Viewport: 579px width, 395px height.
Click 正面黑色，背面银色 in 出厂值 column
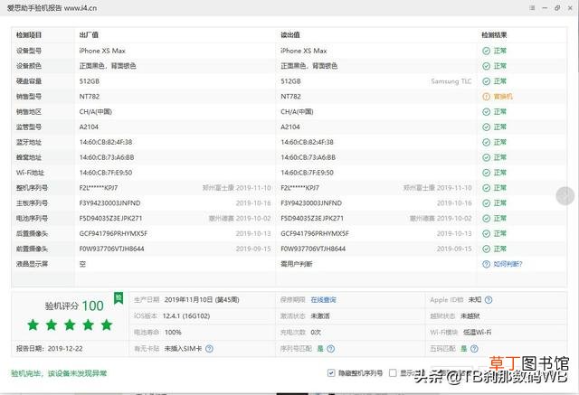[108, 66]
